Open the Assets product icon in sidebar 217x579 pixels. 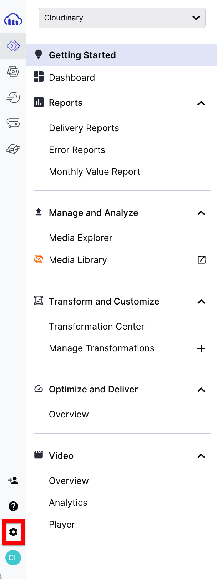pos(13,71)
